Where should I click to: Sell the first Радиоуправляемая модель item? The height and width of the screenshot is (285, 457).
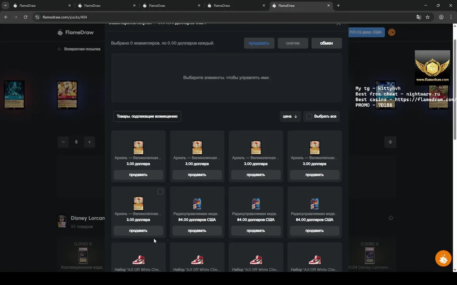(197, 231)
